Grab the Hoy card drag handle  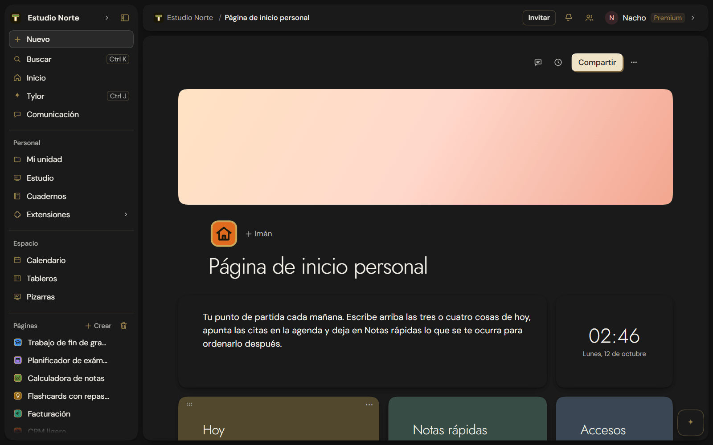(x=189, y=404)
